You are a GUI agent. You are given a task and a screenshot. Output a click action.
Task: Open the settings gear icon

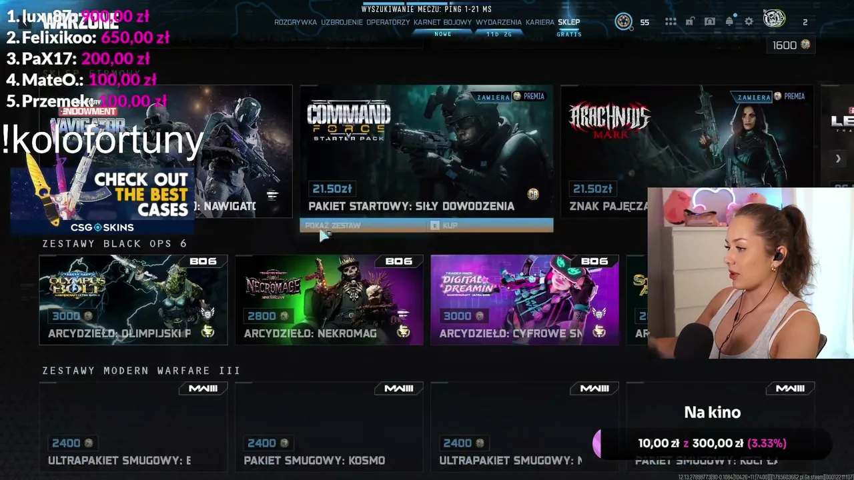point(749,22)
